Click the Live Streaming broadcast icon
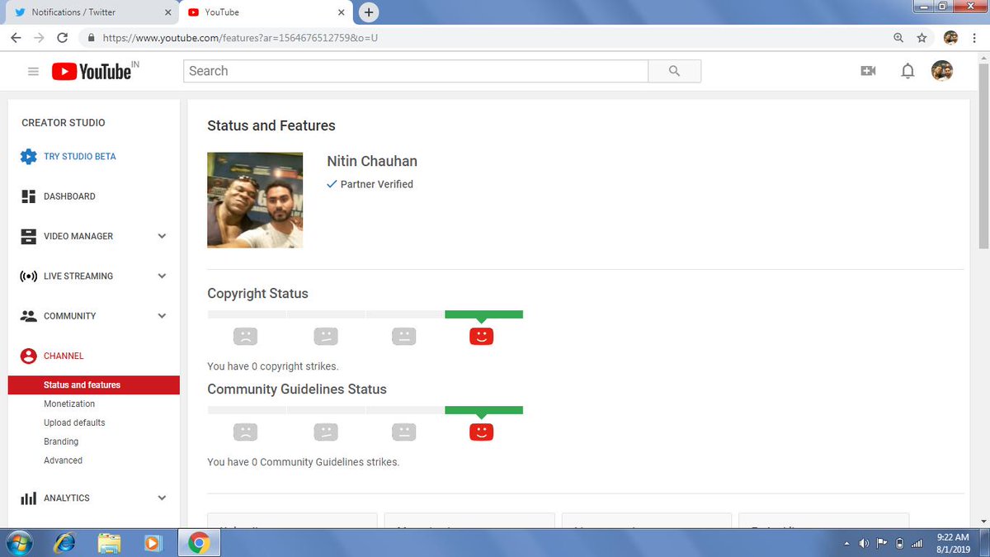 [29, 276]
